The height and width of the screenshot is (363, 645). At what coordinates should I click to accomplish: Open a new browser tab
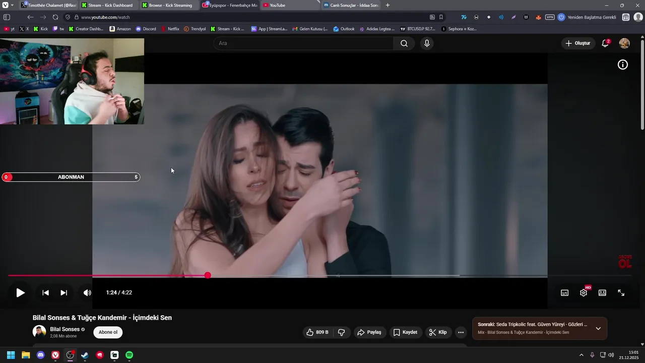[x=388, y=5]
